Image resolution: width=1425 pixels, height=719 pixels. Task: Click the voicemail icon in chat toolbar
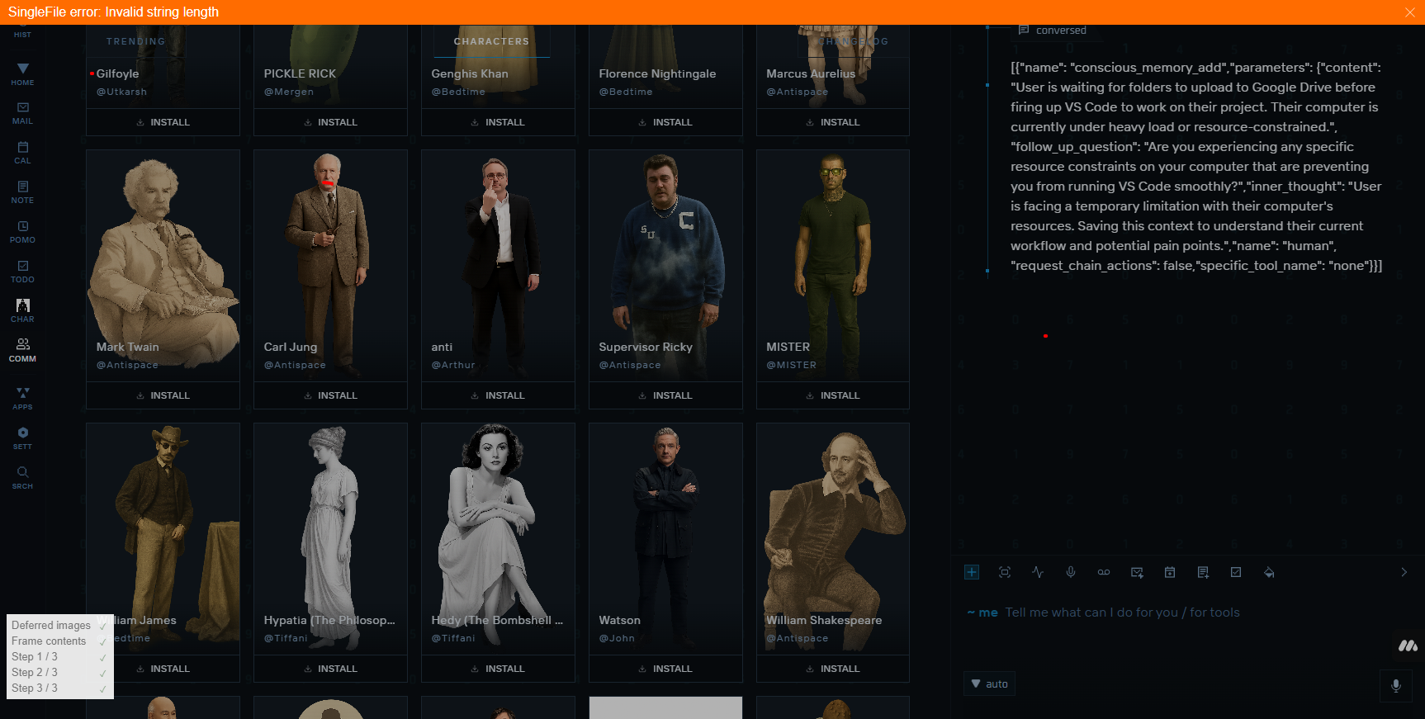[1104, 572]
